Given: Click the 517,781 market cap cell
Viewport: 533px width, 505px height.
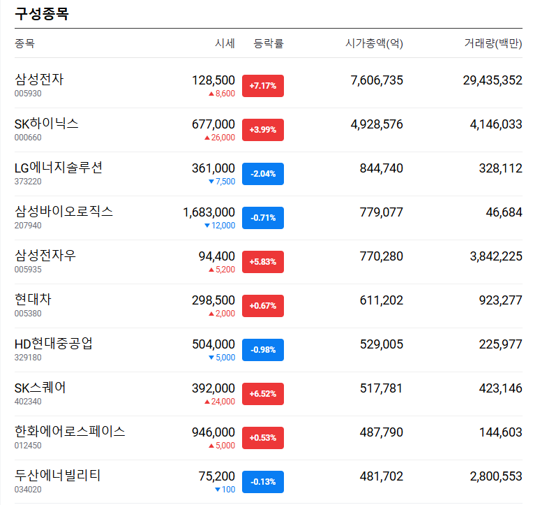Looking at the screenshot, I should [382, 388].
